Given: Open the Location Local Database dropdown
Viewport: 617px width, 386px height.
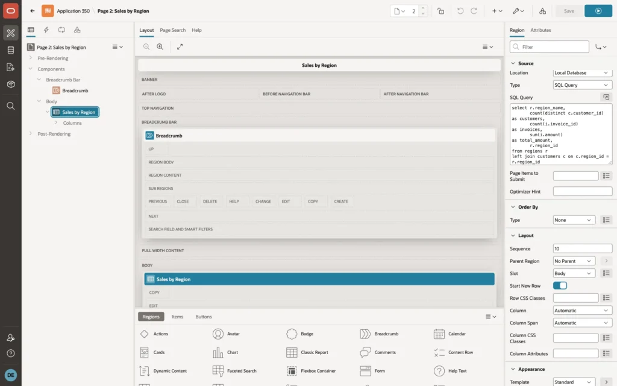Looking at the screenshot, I should 583,73.
